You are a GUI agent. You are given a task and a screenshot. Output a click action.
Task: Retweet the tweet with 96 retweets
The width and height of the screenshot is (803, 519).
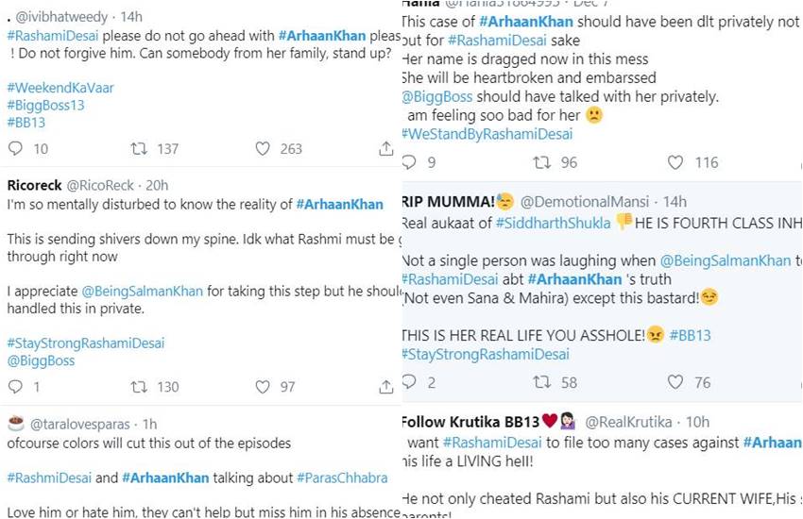[542, 162]
